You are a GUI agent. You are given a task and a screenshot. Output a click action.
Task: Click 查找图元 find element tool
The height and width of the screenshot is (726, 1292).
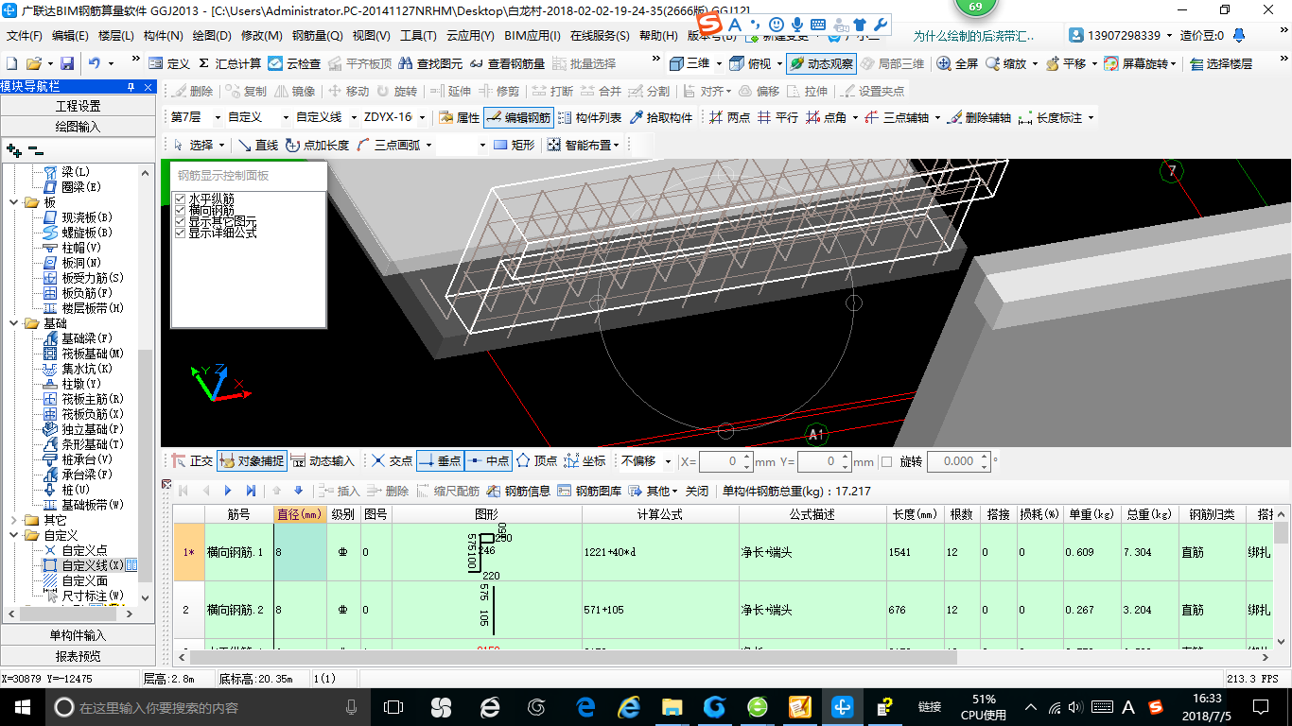point(431,63)
